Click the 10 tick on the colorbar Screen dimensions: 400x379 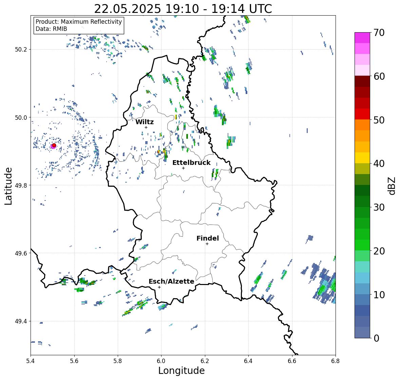point(379,295)
